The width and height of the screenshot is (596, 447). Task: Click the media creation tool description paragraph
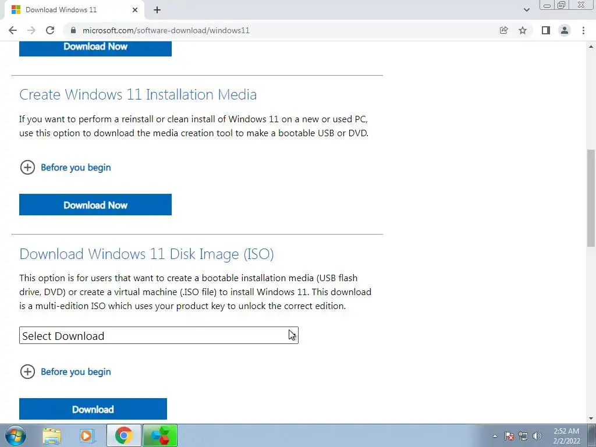point(194,126)
